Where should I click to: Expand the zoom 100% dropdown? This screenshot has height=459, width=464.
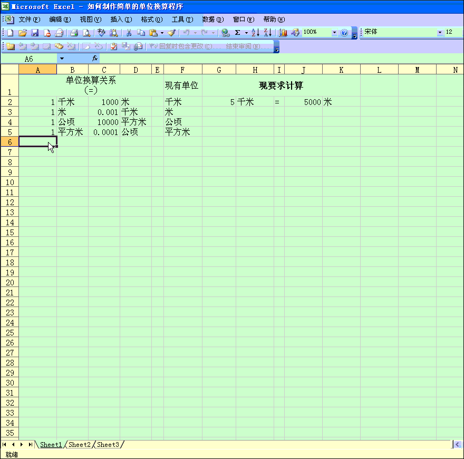(x=334, y=33)
